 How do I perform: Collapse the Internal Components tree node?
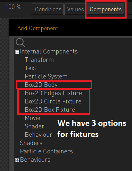click(x=17, y=52)
